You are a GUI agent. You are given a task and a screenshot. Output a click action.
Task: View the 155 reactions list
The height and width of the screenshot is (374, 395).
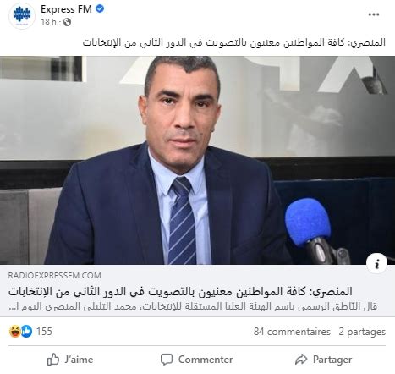click(44, 332)
